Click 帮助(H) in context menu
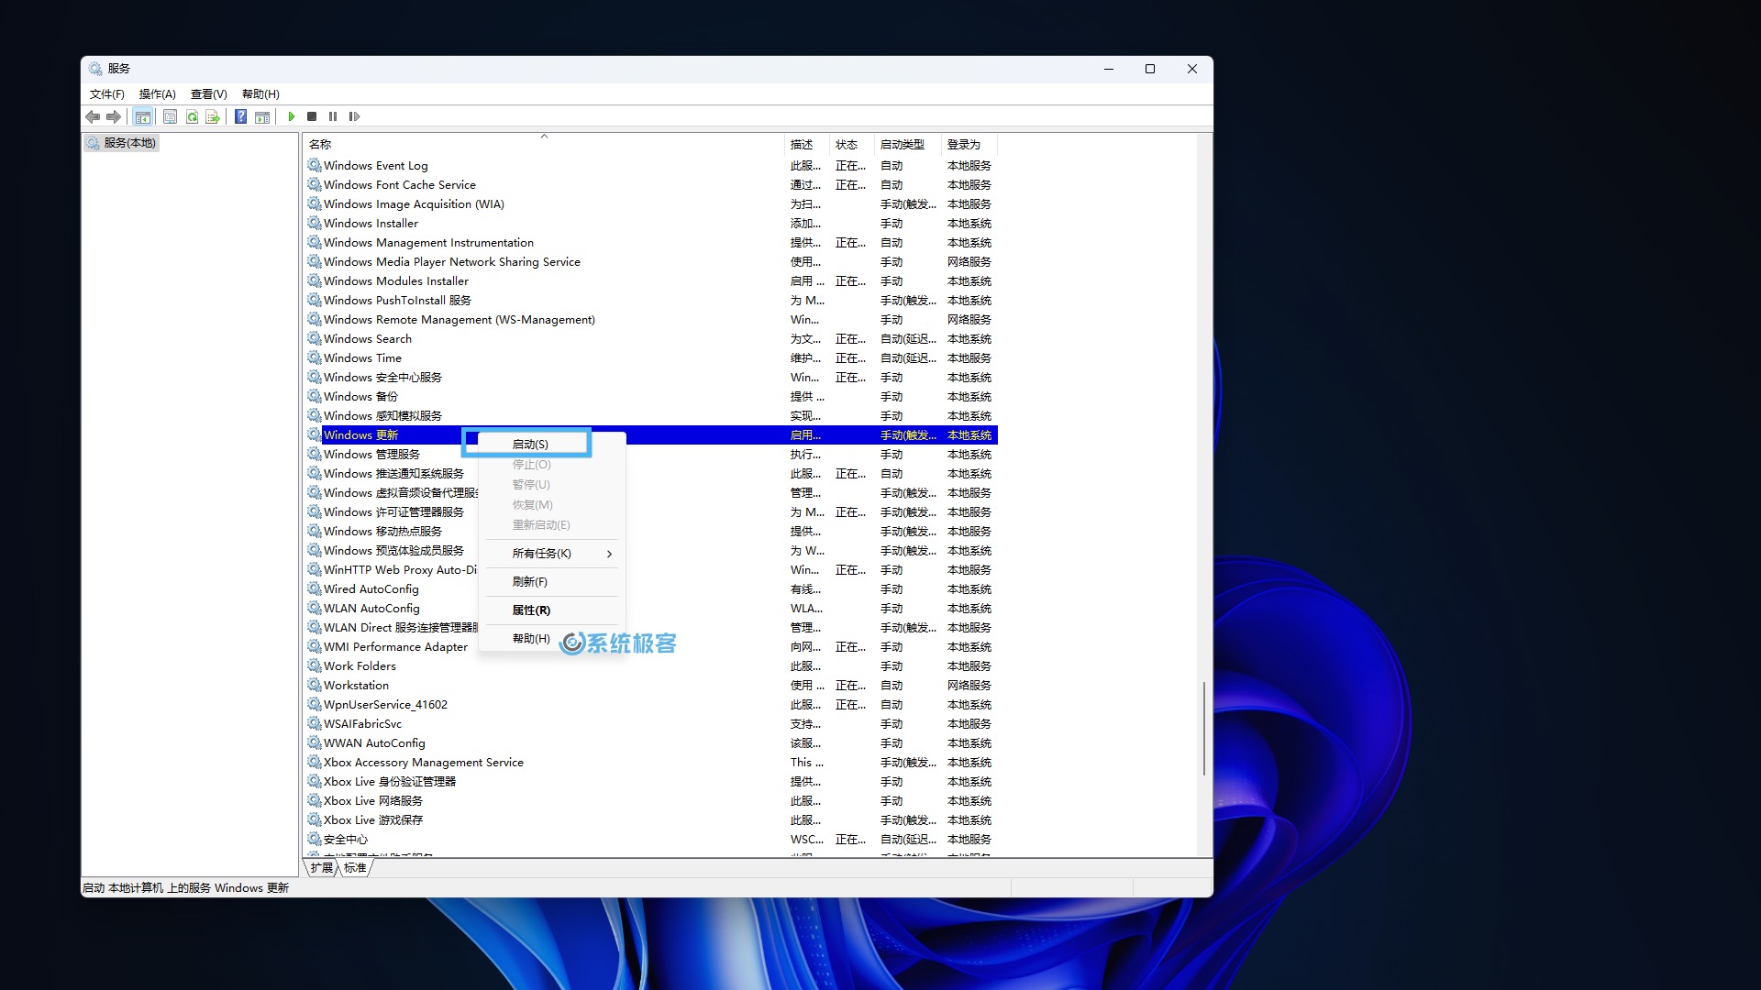Image resolution: width=1761 pixels, height=990 pixels. (x=530, y=638)
